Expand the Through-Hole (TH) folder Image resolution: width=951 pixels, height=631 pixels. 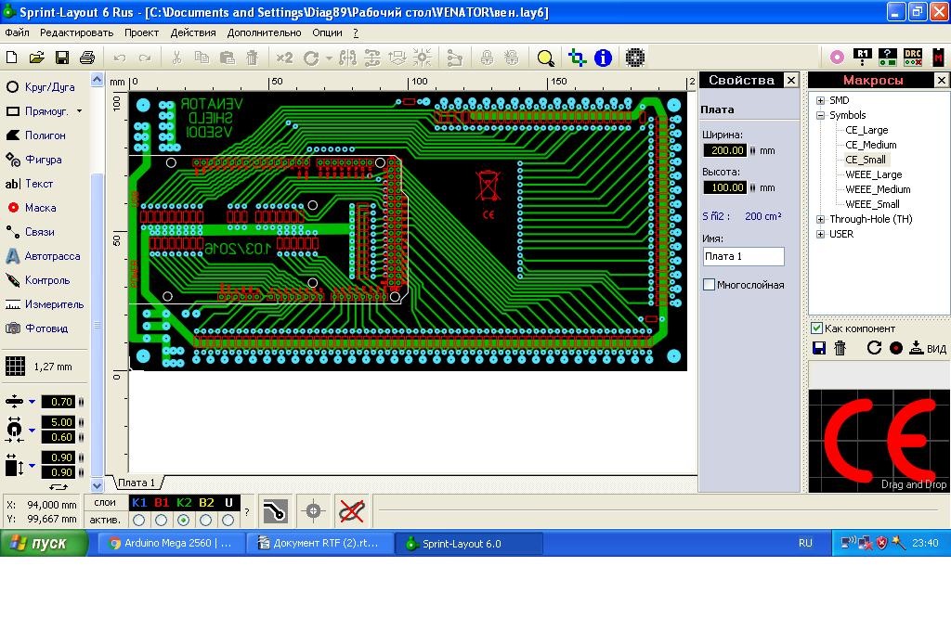point(821,219)
